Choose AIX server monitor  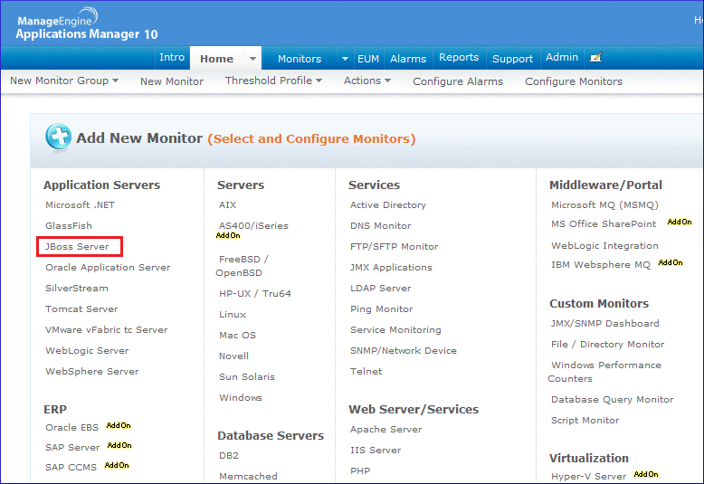(x=228, y=205)
